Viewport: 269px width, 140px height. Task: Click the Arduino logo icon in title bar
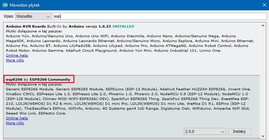coord(5,5)
